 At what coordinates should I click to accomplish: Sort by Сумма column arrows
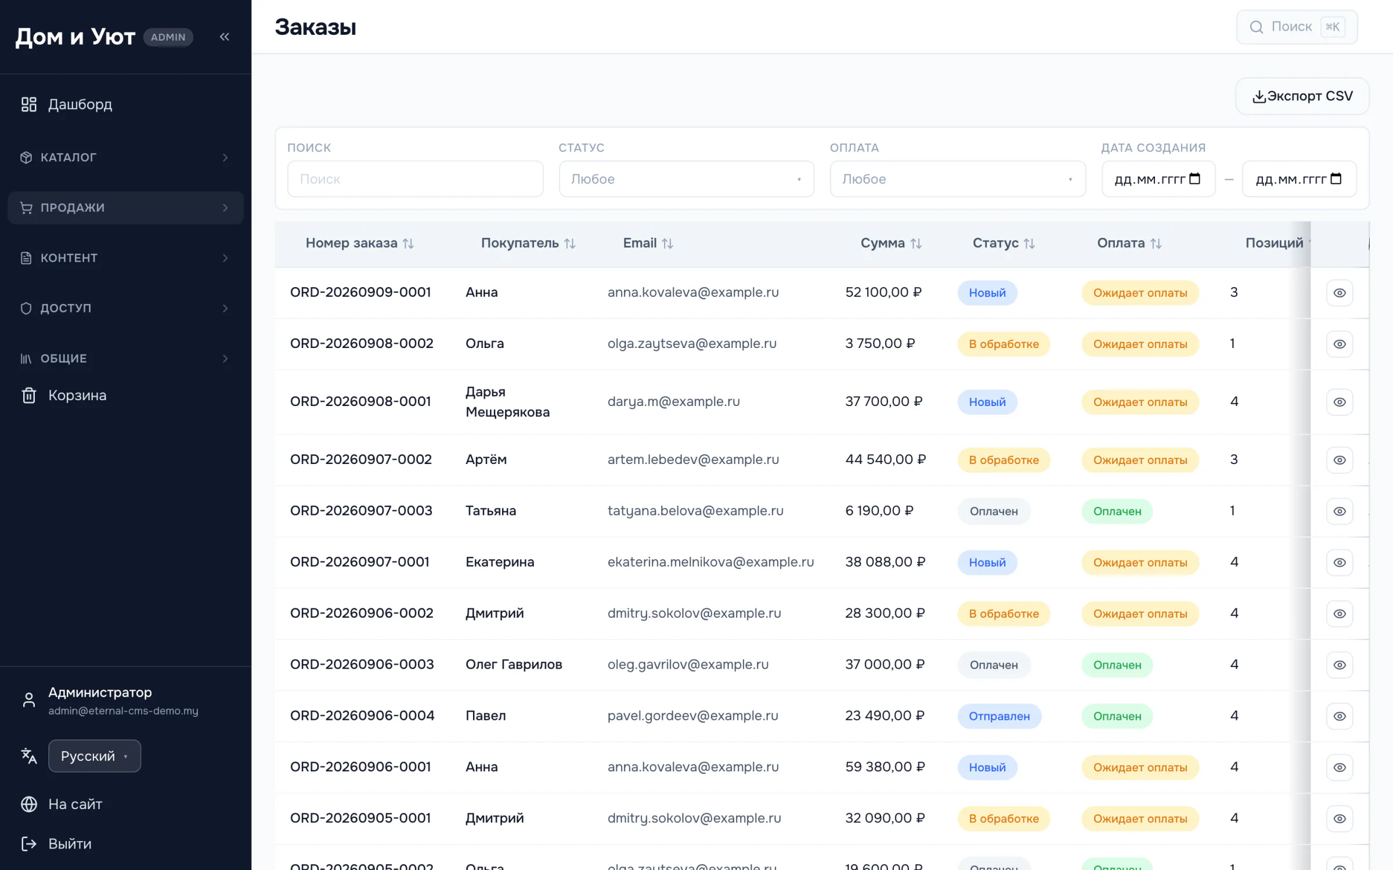tap(916, 244)
